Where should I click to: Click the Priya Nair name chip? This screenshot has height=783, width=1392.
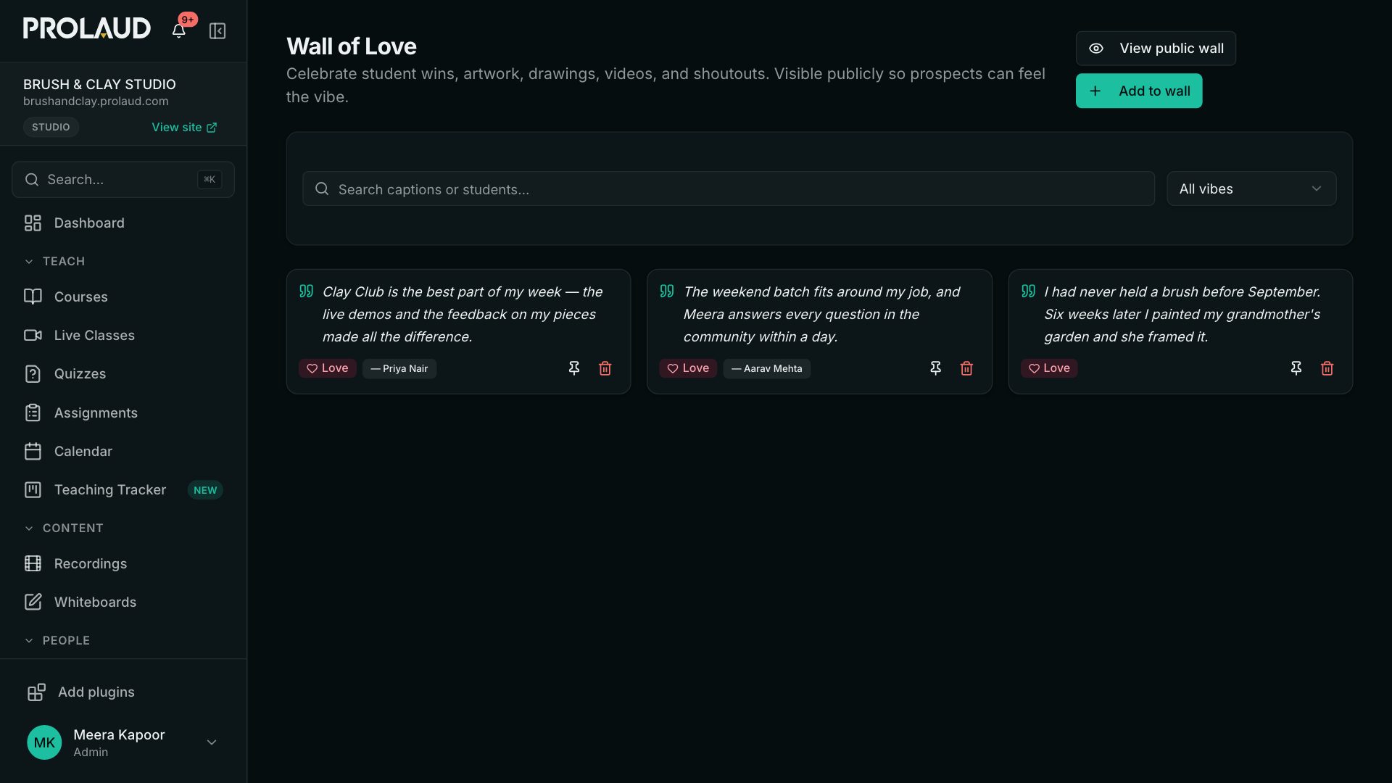(x=399, y=368)
